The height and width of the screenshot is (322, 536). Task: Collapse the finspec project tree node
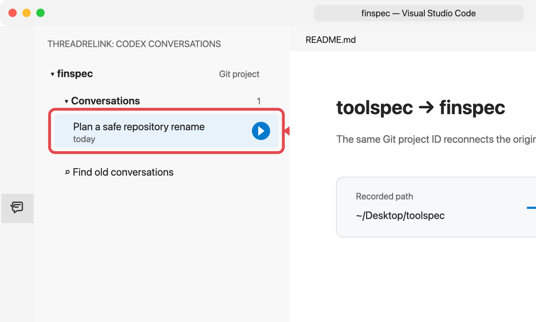52,74
